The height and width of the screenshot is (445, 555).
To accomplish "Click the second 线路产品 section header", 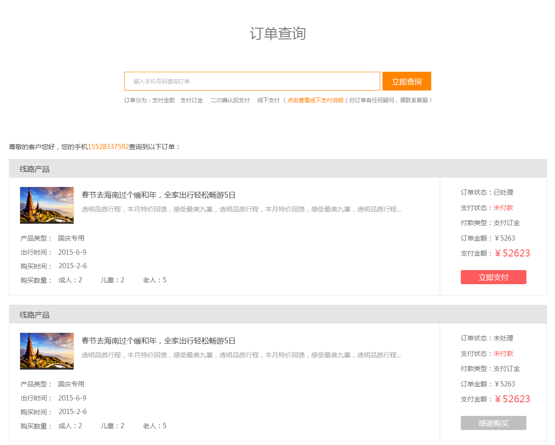I will coord(35,315).
